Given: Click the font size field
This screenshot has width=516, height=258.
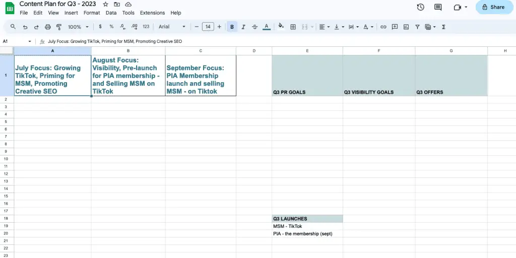Looking at the screenshot, I should (208, 27).
